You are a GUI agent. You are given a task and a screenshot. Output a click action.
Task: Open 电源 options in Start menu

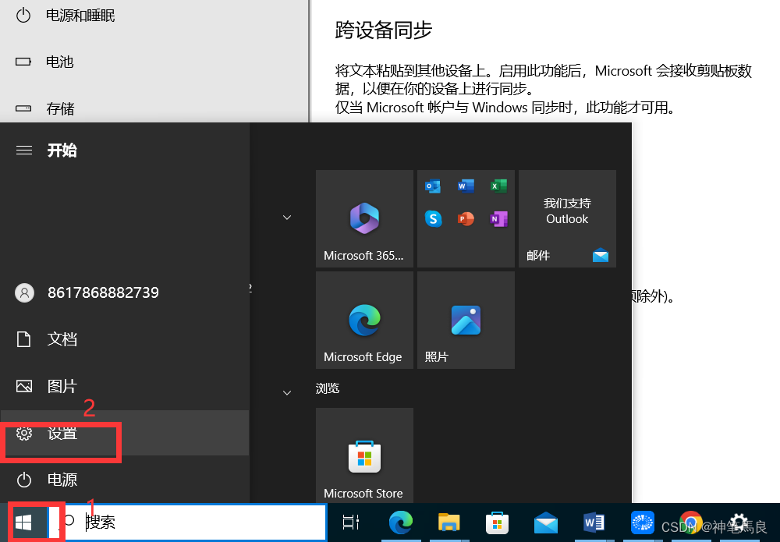[124, 480]
